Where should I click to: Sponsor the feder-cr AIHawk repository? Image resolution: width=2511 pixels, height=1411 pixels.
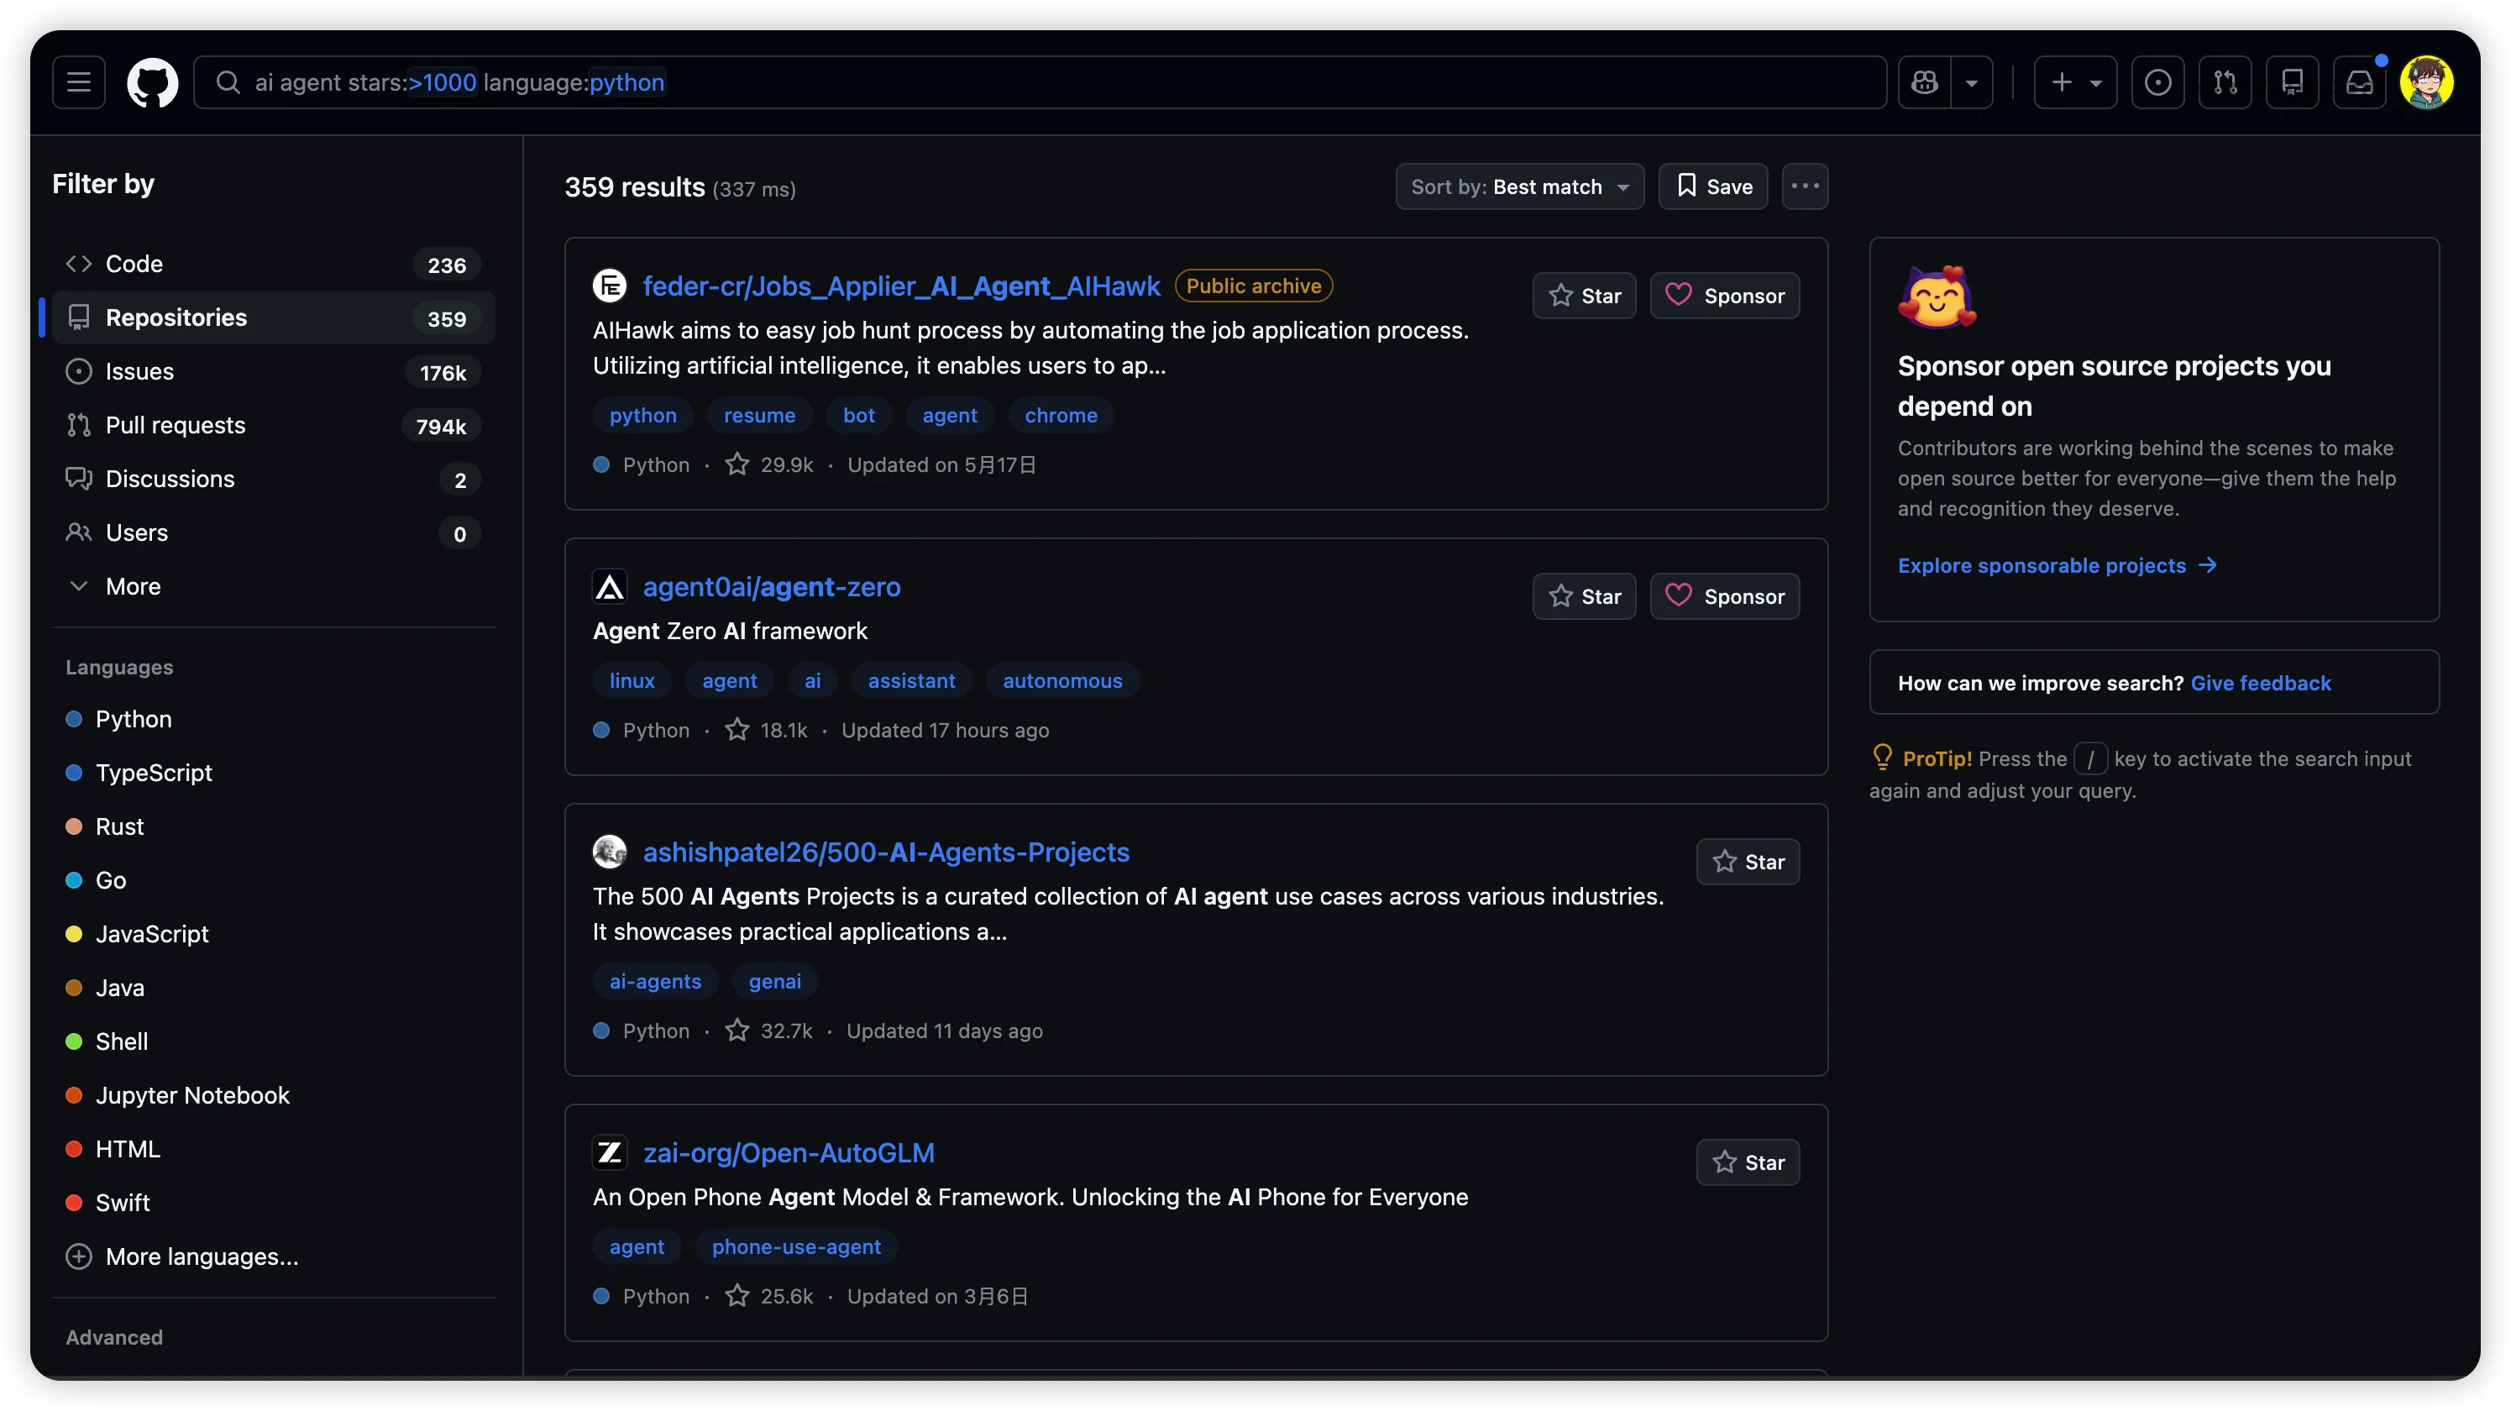(1725, 296)
